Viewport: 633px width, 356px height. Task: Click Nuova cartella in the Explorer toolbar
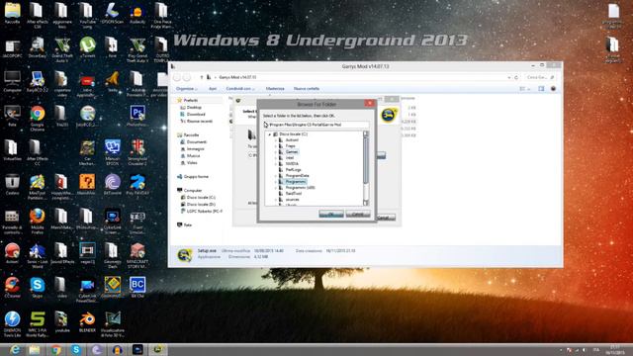click(306, 88)
